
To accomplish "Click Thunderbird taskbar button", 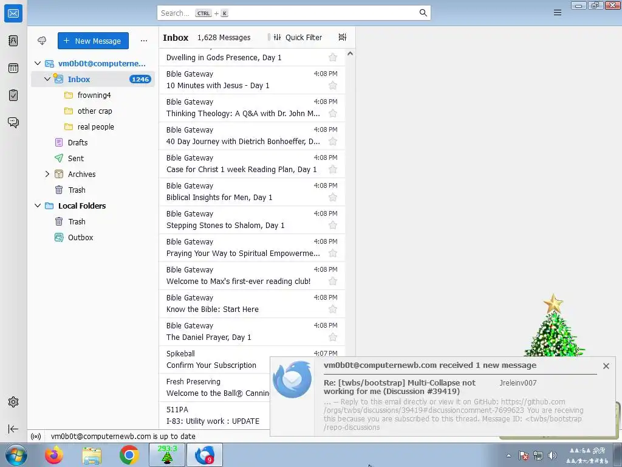I will click(205, 455).
